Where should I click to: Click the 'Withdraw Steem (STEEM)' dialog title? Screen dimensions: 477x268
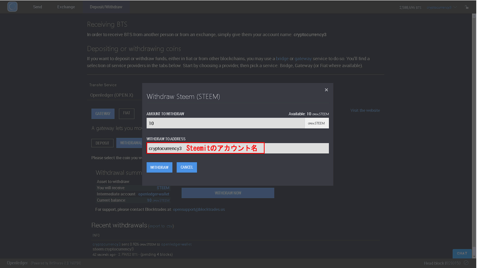pos(183,96)
